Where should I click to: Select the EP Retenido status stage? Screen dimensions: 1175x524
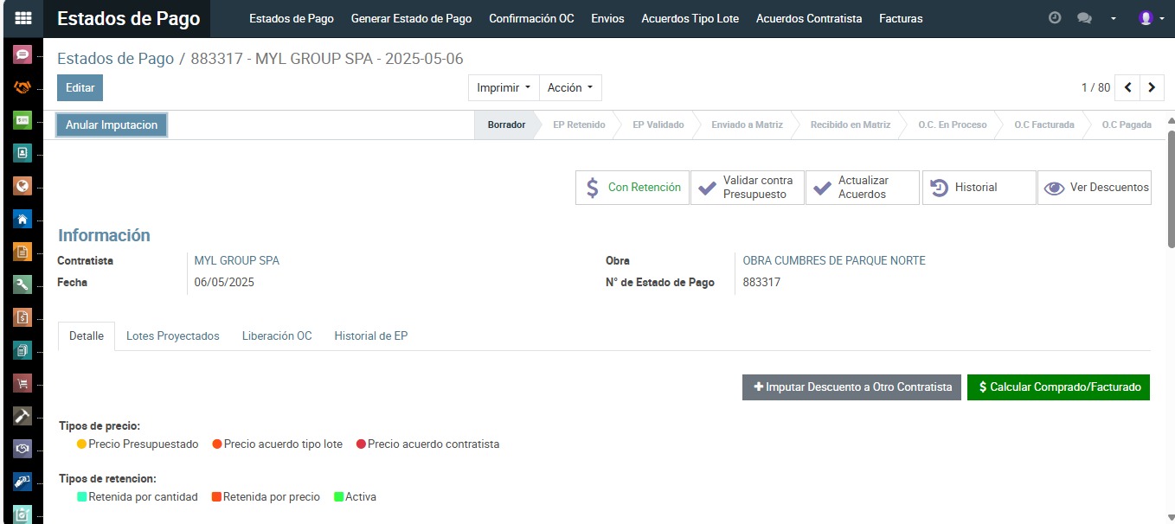(579, 125)
